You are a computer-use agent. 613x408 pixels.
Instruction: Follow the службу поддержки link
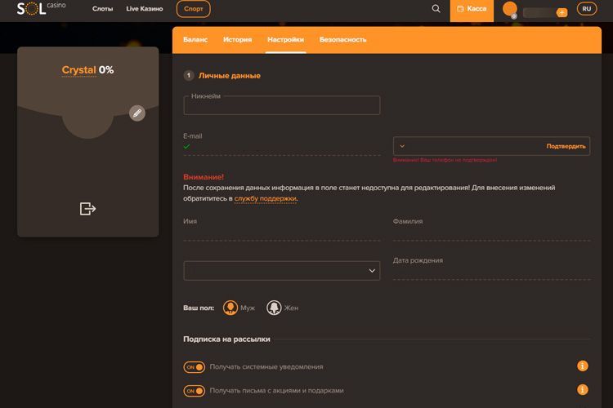[x=266, y=198]
